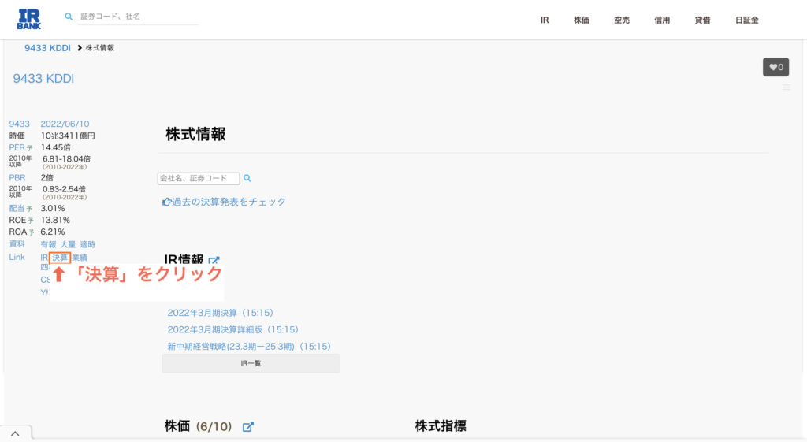Open the 空売 menu item
807x442 pixels.
pyautogui.click(x=622, y=20)
